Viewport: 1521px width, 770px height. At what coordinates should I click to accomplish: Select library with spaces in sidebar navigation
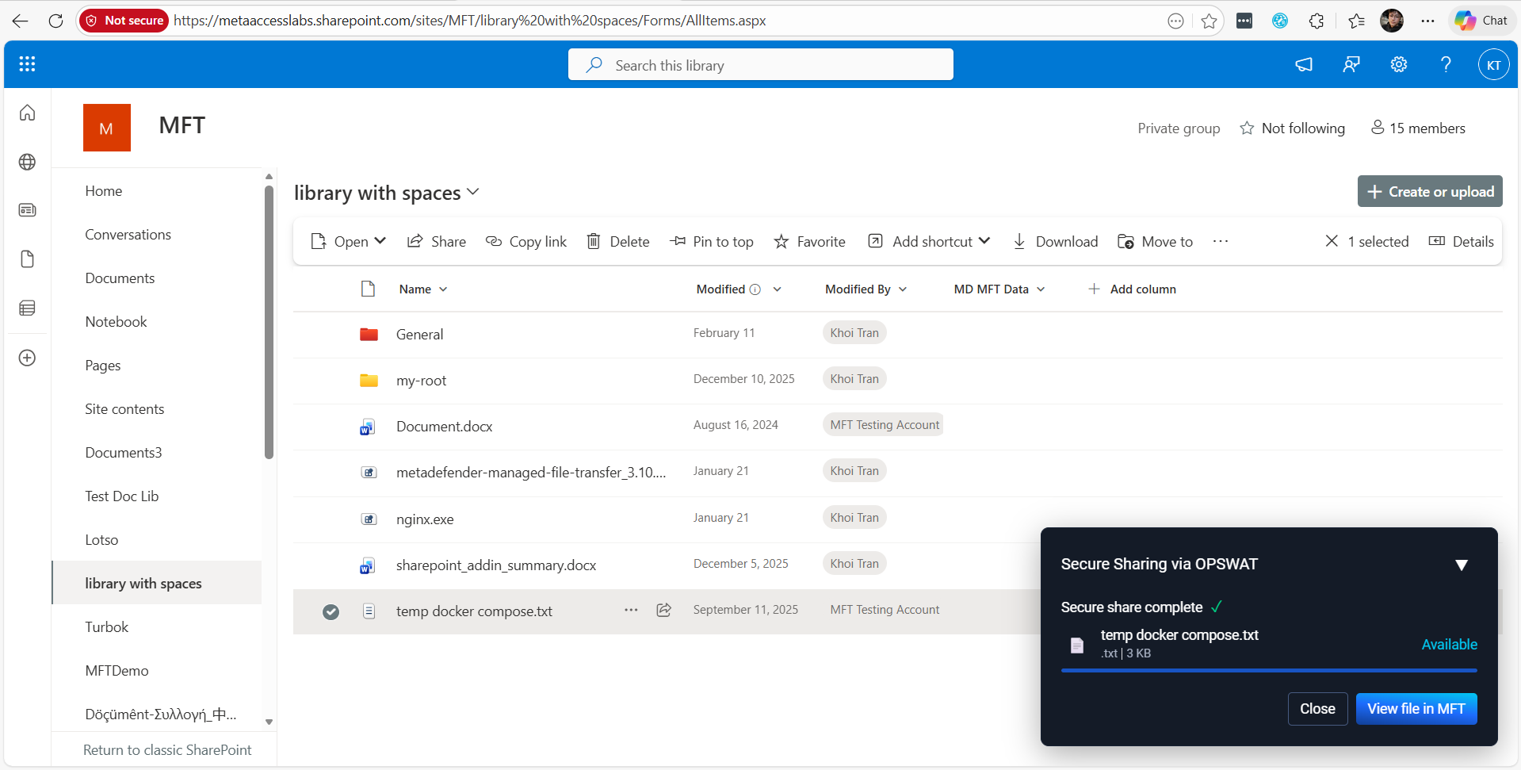click(143, 583)
